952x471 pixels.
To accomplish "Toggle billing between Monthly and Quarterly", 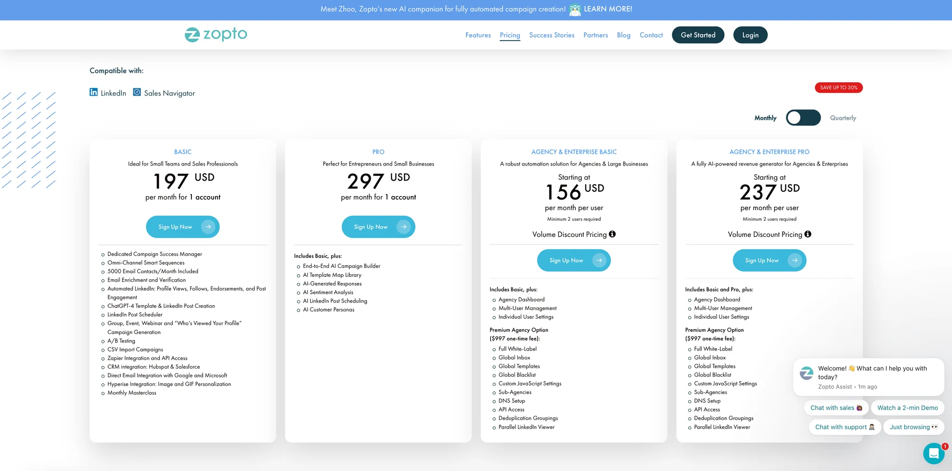I will [x=803, y=118].
